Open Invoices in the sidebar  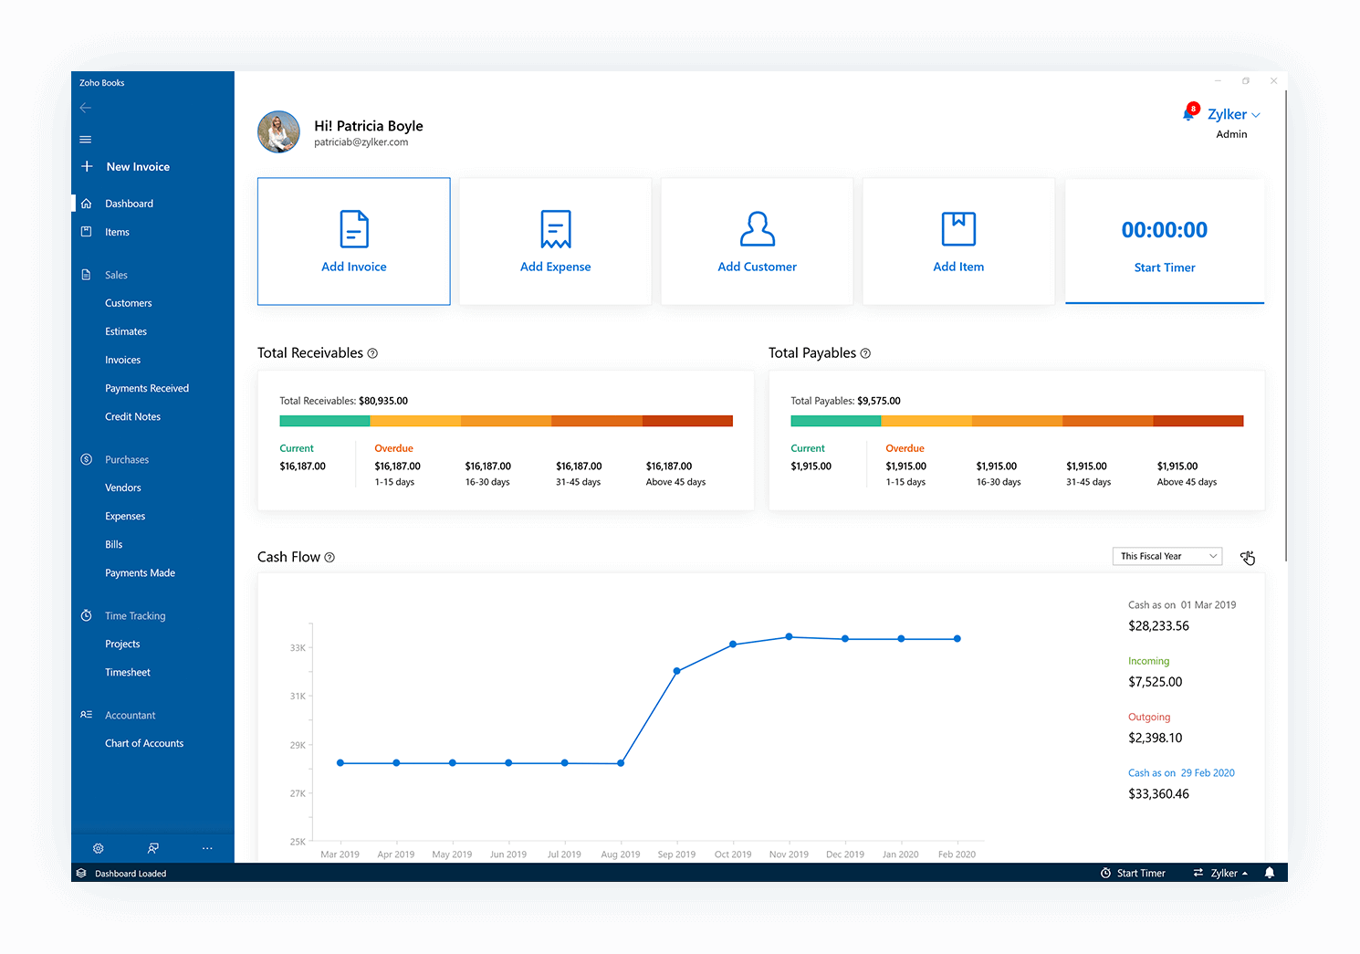pos(122,360)
